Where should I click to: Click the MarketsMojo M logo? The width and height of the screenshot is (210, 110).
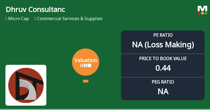click(202, 8)
